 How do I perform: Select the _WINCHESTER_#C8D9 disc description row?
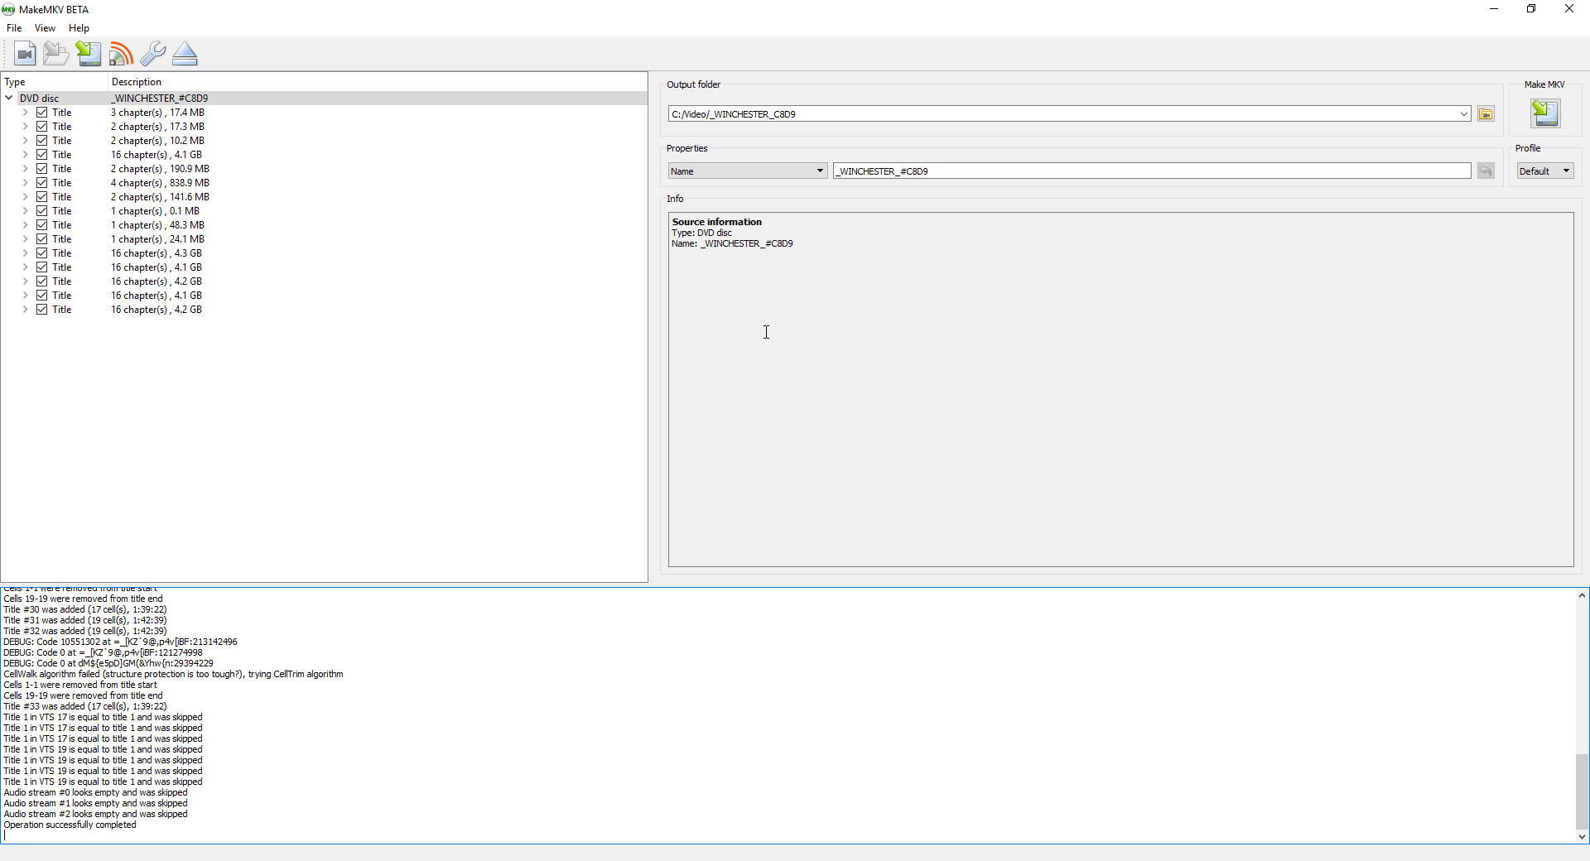click(160, 98)
